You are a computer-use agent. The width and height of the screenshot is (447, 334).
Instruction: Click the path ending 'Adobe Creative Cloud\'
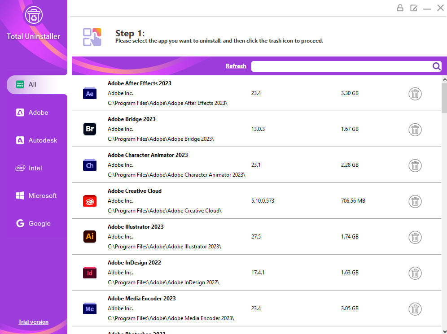pyautogui.click(x=165, y=211)
